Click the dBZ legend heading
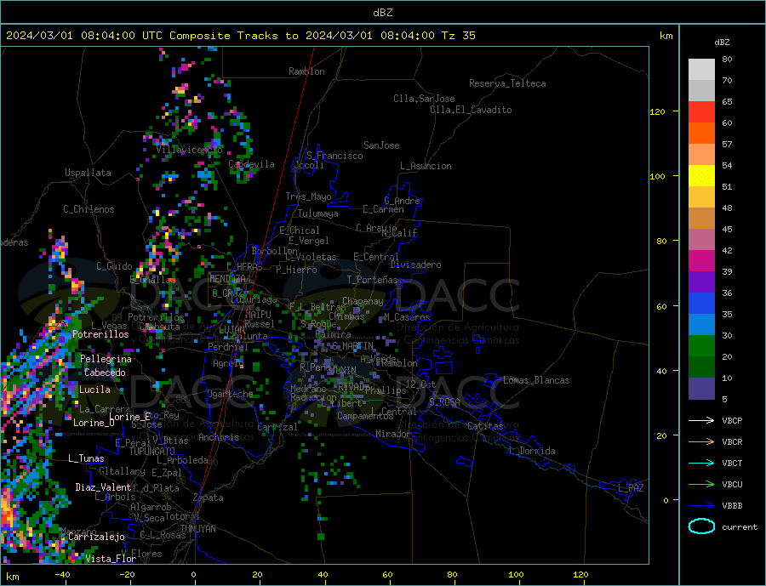This screenshot has height=586, width=766. pyautogui.click(x=722, y=43)
